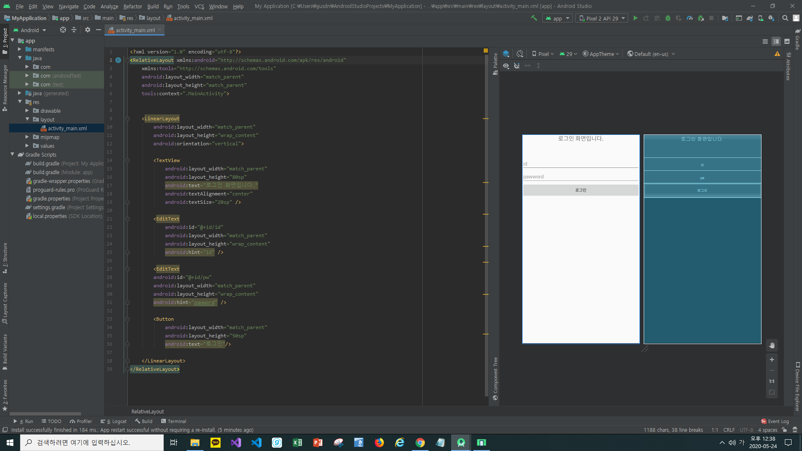Screen dimensions: 802x451
Task: Toggle the design View Options eye icon
Action: 506,66
